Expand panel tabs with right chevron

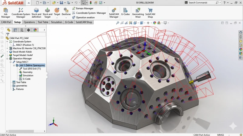point(44,30)
